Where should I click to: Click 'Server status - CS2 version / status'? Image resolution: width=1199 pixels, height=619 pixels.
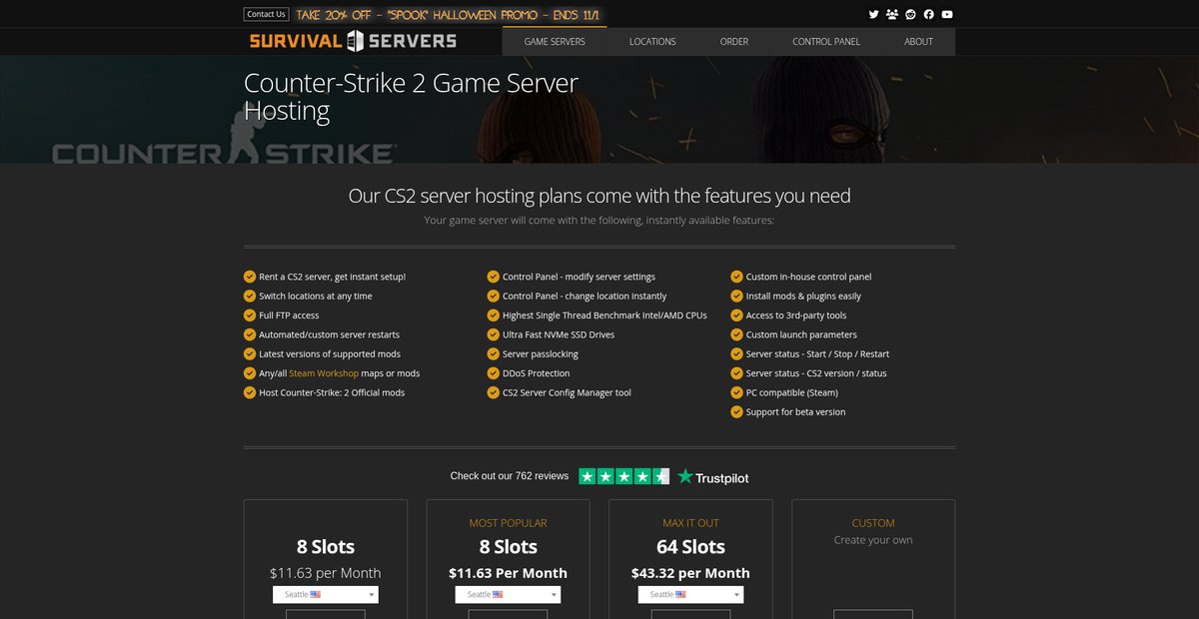[x=816, y=373]
